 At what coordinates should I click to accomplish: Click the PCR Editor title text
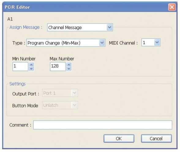pos(17,7)
